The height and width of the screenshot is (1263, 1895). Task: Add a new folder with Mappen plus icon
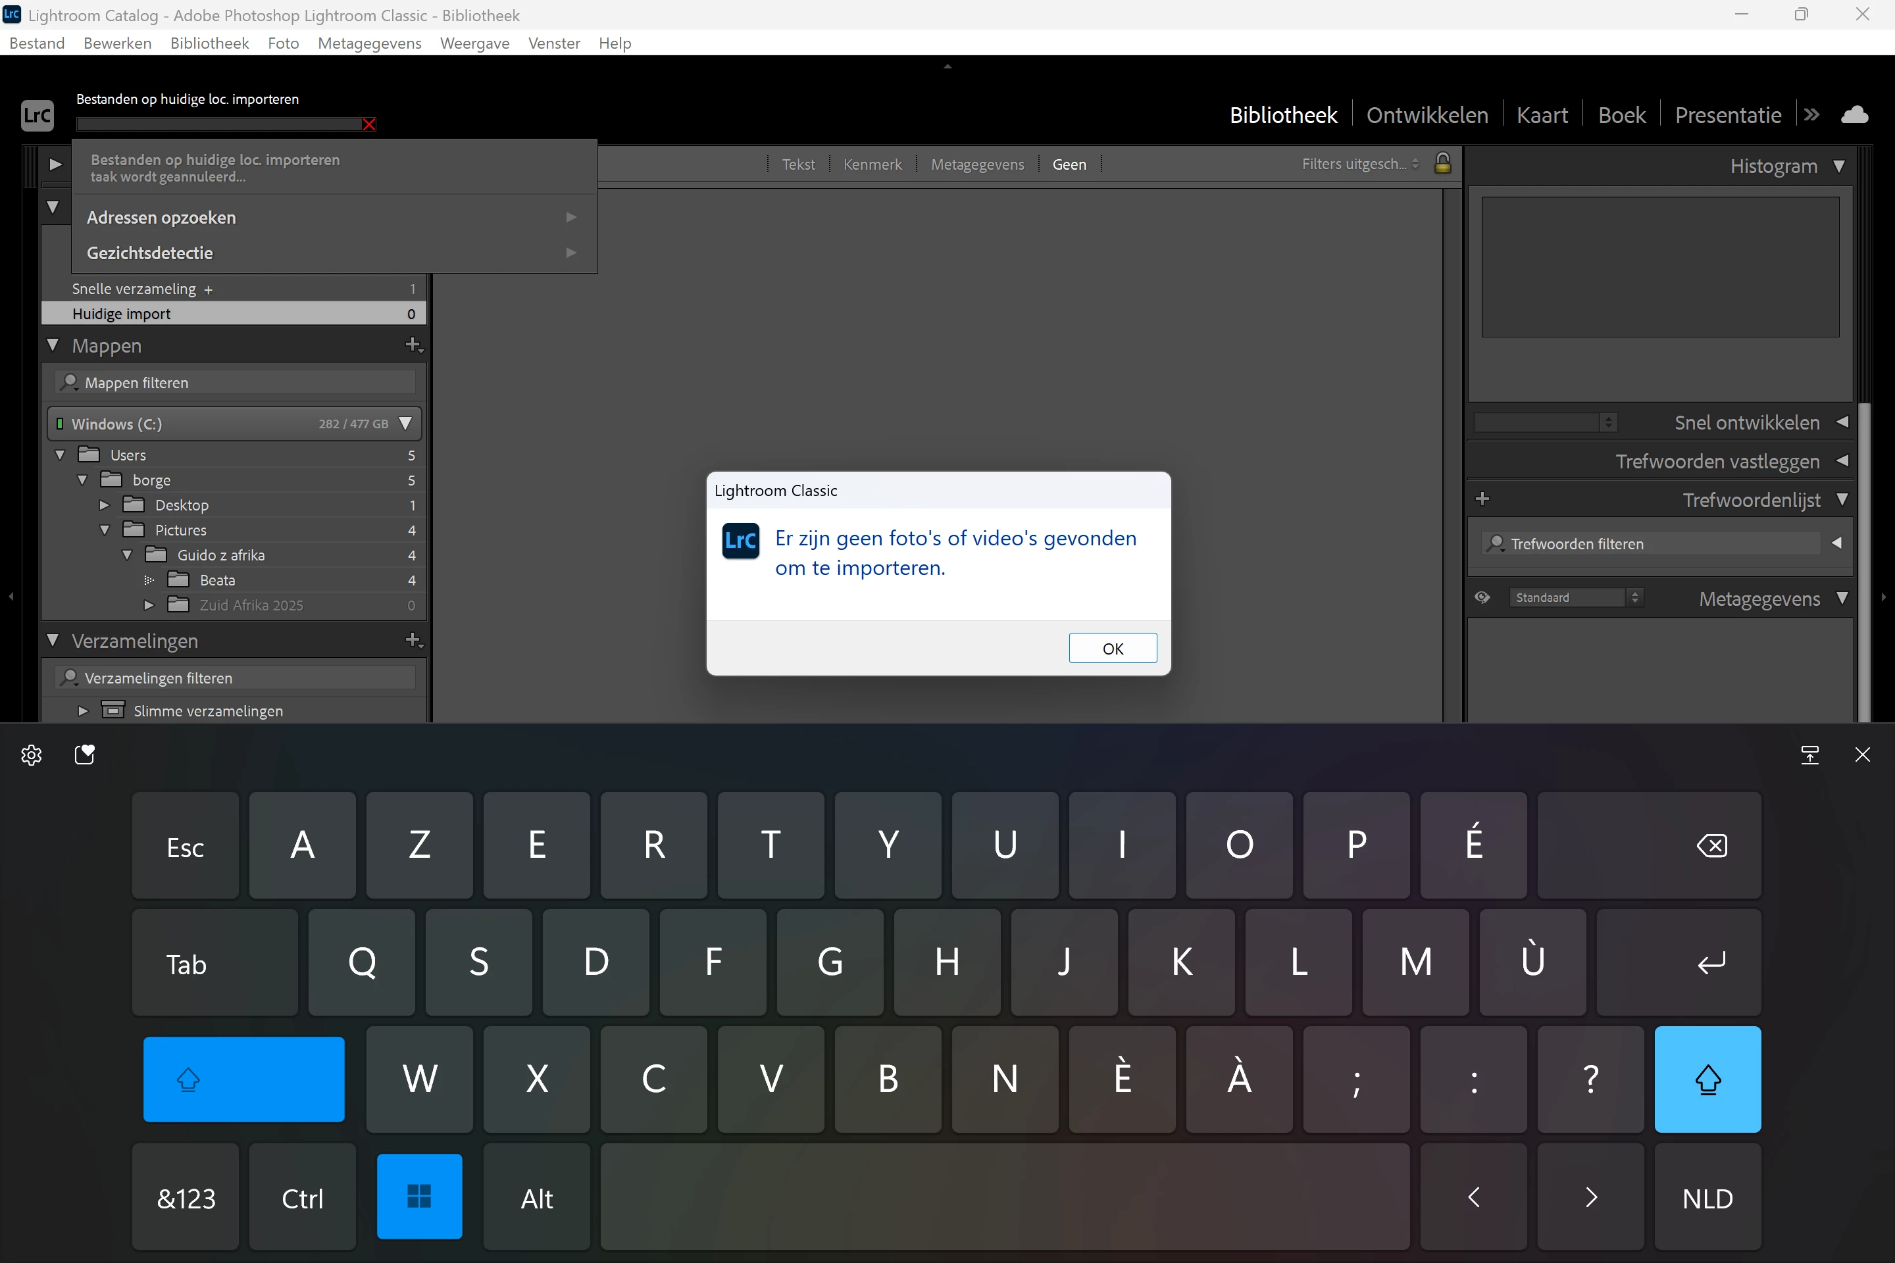[413, 345]
